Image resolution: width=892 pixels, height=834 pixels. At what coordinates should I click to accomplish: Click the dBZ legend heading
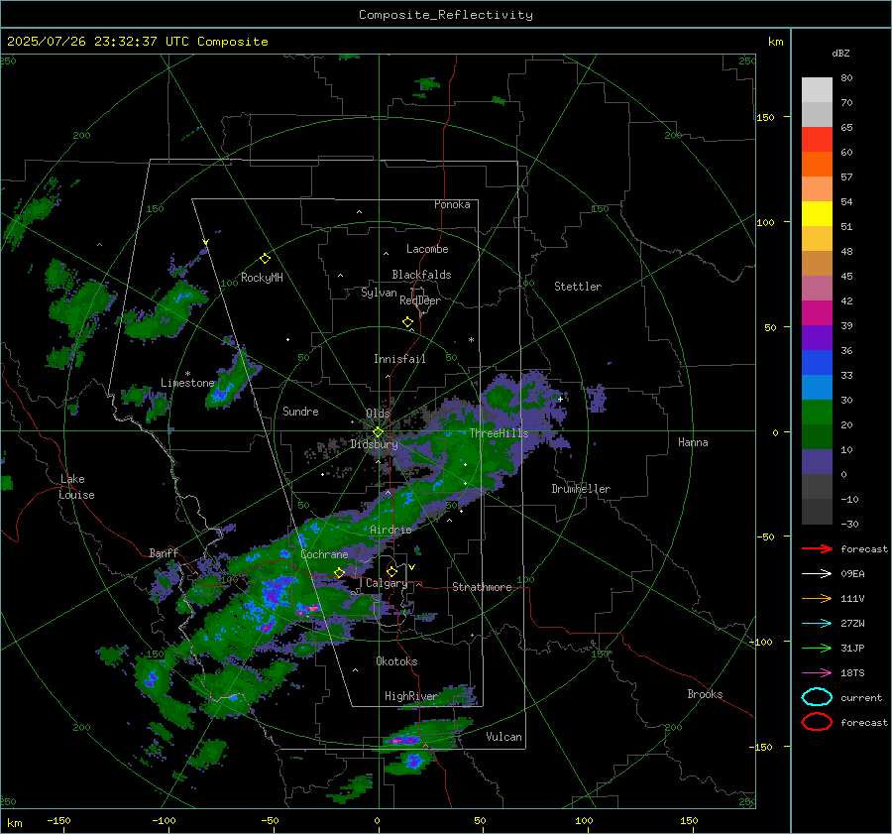840,53
